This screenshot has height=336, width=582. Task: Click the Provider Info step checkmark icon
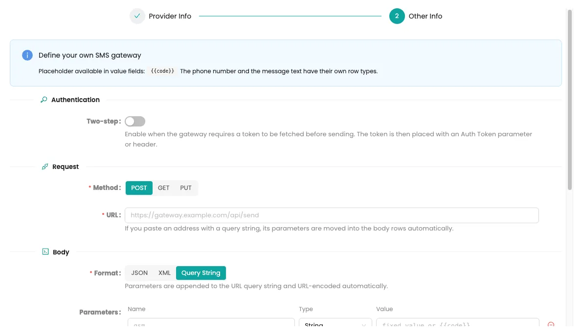pos(137,16)
